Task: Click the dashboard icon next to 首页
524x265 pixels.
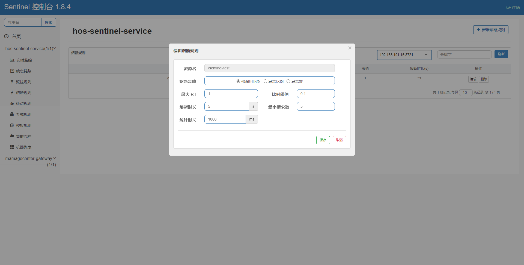Action: click(6, 36)
